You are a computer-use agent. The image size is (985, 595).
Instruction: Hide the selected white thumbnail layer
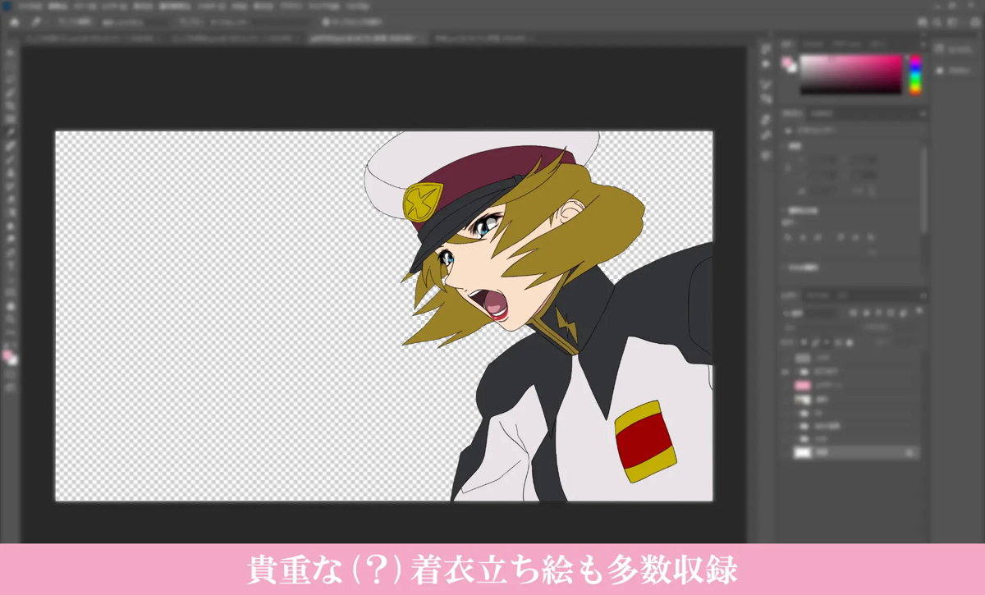click(x=786, y=452)
